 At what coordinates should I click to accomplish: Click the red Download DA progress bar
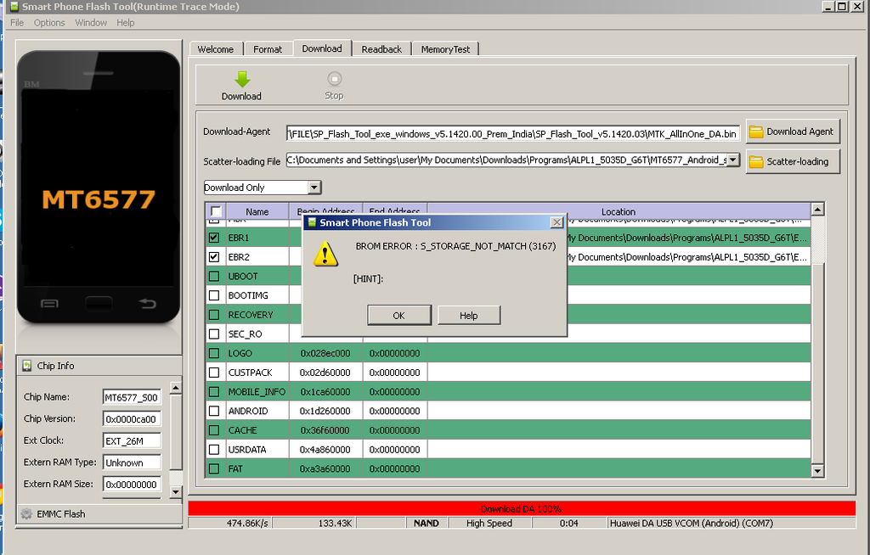[522, 508]
